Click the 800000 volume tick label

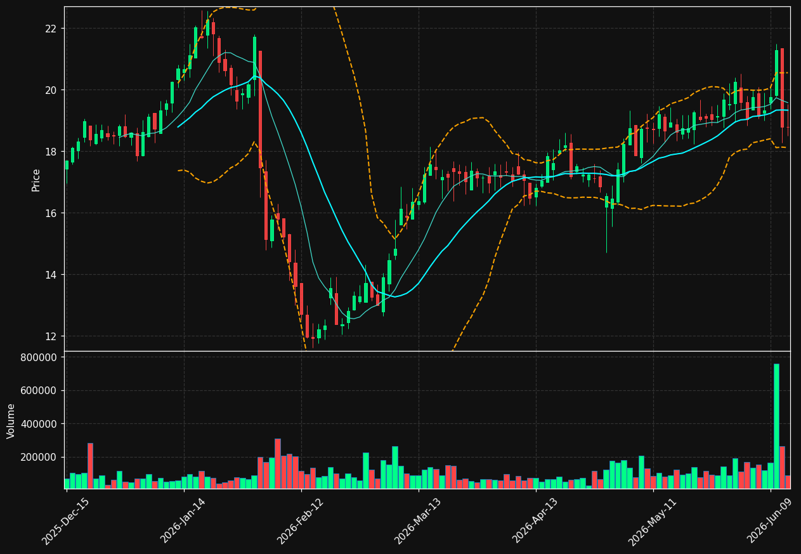tap(39, 358)
